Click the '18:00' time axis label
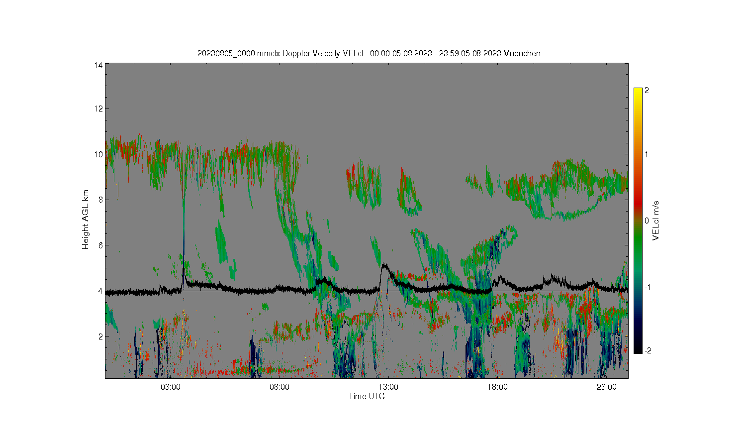This screenshot has height=448, width=746. (x=497, y=387)
